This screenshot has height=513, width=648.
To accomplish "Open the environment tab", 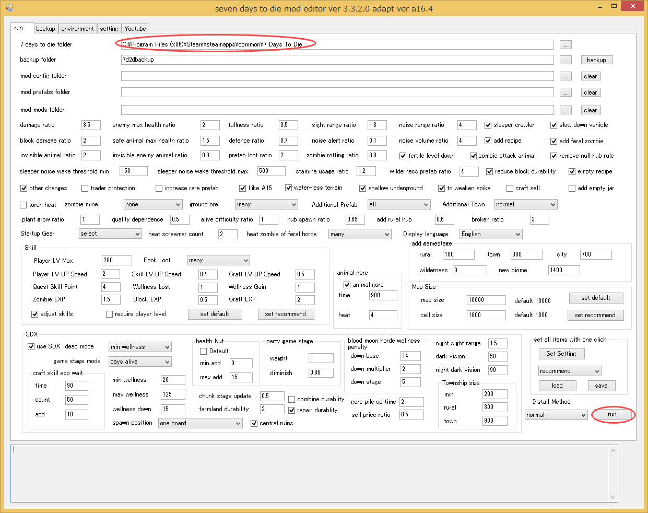I will click(x=77, y=29).
